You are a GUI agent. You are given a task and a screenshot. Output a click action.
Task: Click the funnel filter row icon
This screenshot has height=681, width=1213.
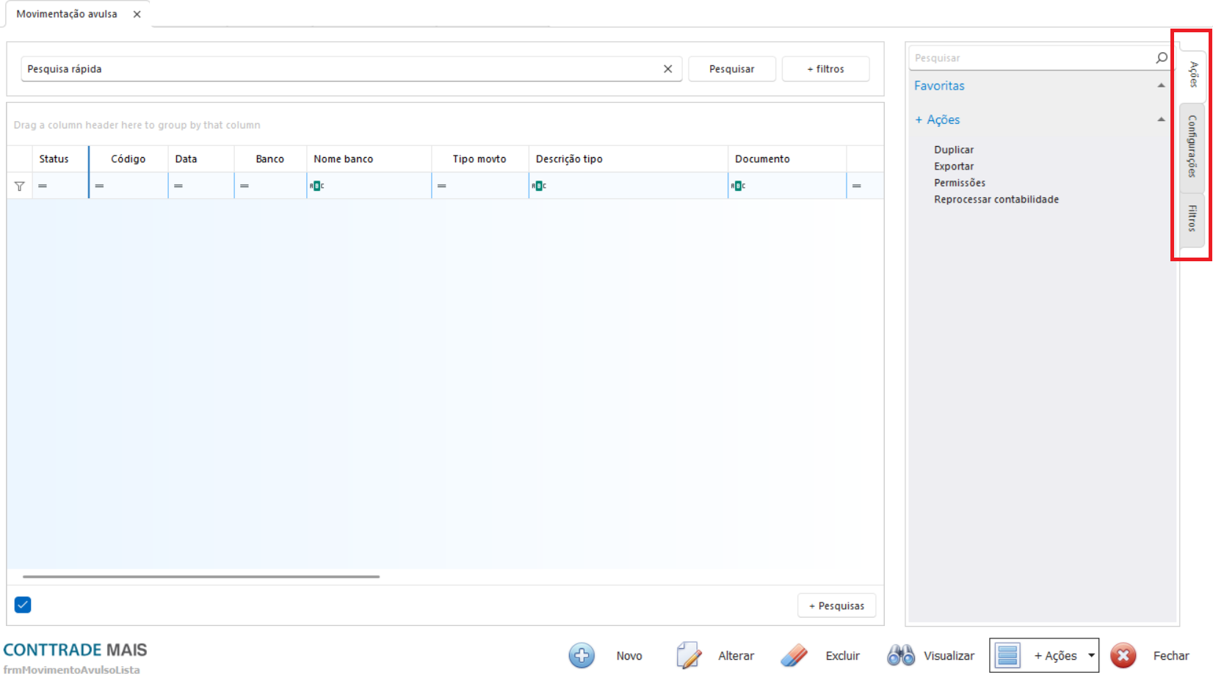20,186
